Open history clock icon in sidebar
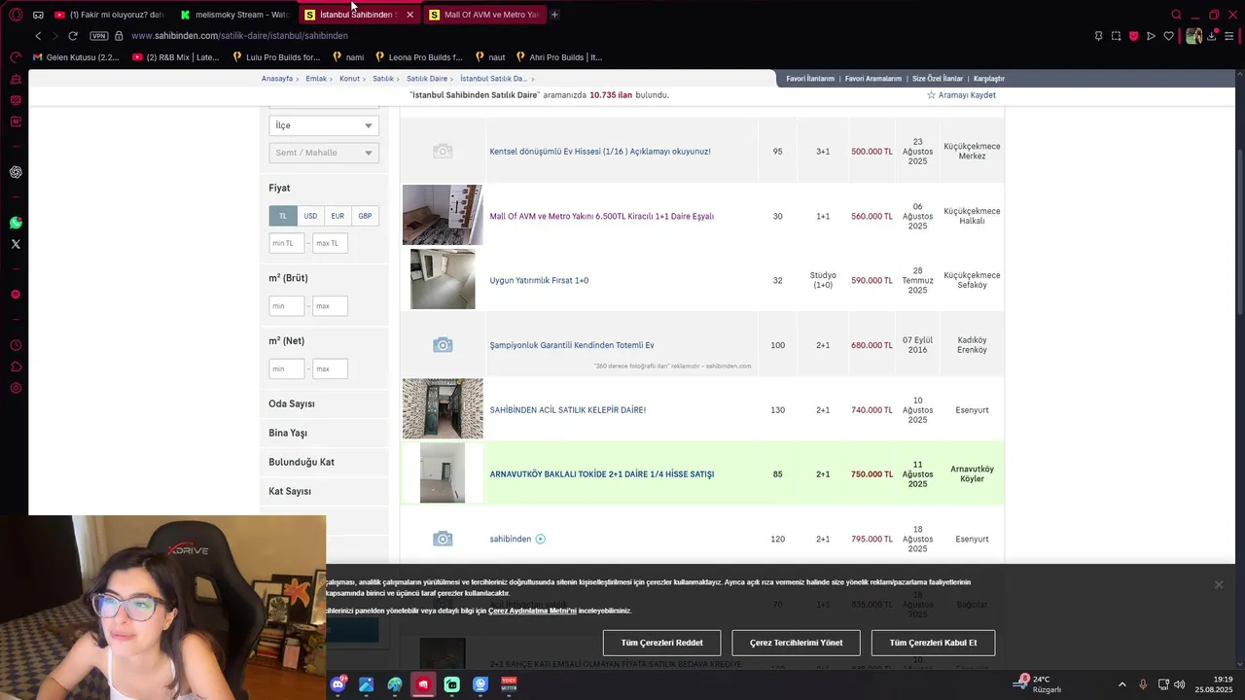 tap(16, 345)
